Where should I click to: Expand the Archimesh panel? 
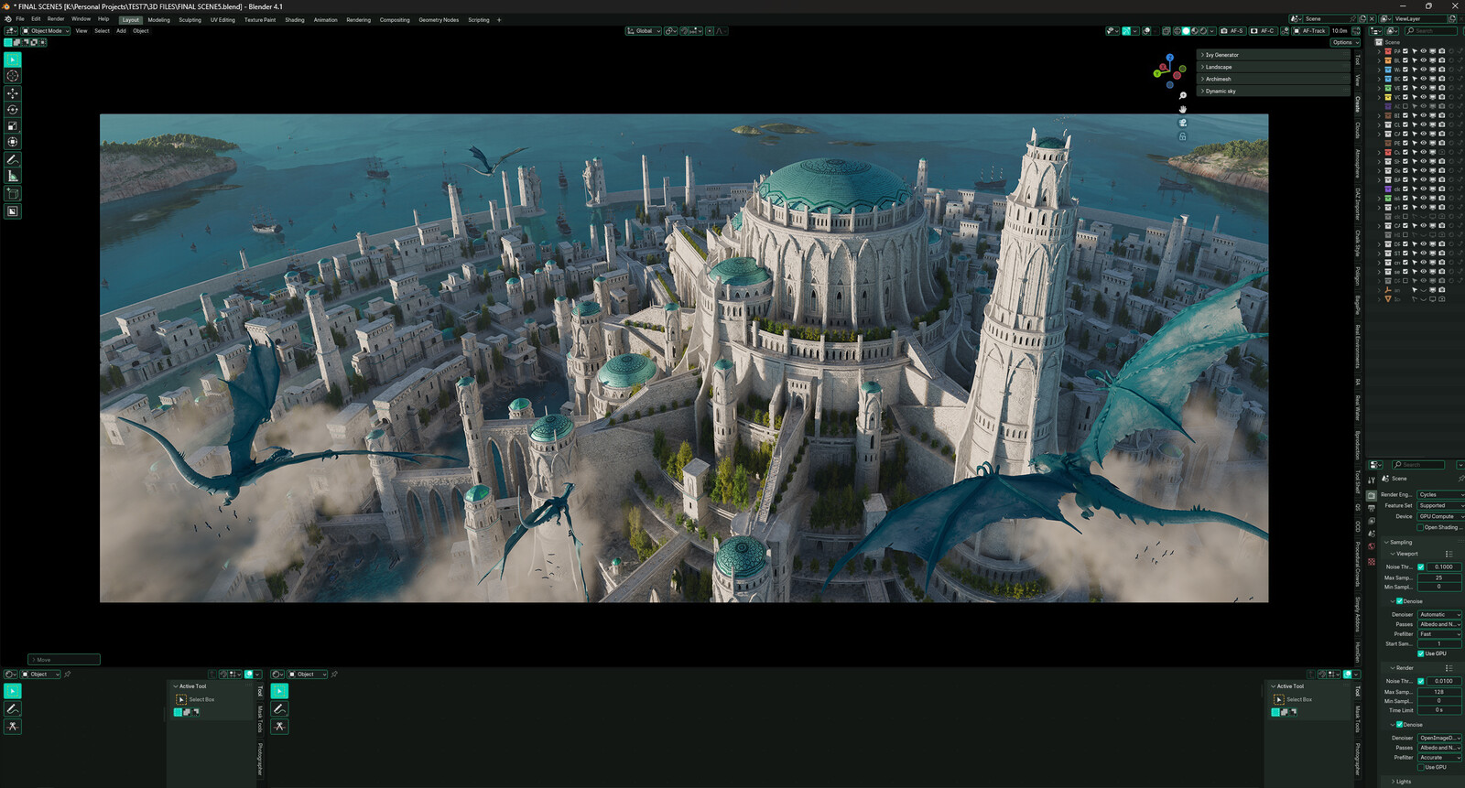[x=1273, y=79]
